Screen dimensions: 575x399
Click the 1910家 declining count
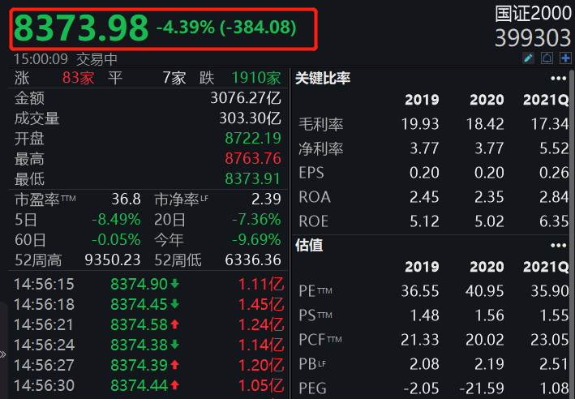pyautogui.click(x=256, y=78)
